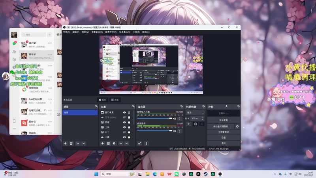Image resolution: width=316 pixels, height=178 pixels.
Task: Mute the mic audio input channel
Action: click(x=175, y=119)
